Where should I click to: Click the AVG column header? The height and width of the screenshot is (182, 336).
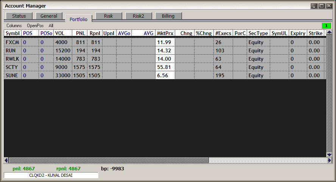tap(143, 33)
